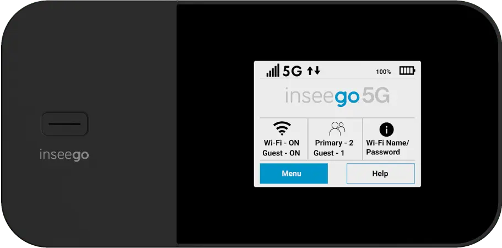
Task: Tap the data up/down arrows icon
Action: point(314,71)
